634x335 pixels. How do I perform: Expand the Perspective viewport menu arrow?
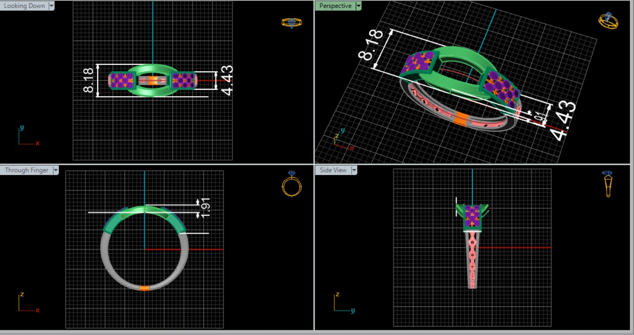click(x=358, y=6)
